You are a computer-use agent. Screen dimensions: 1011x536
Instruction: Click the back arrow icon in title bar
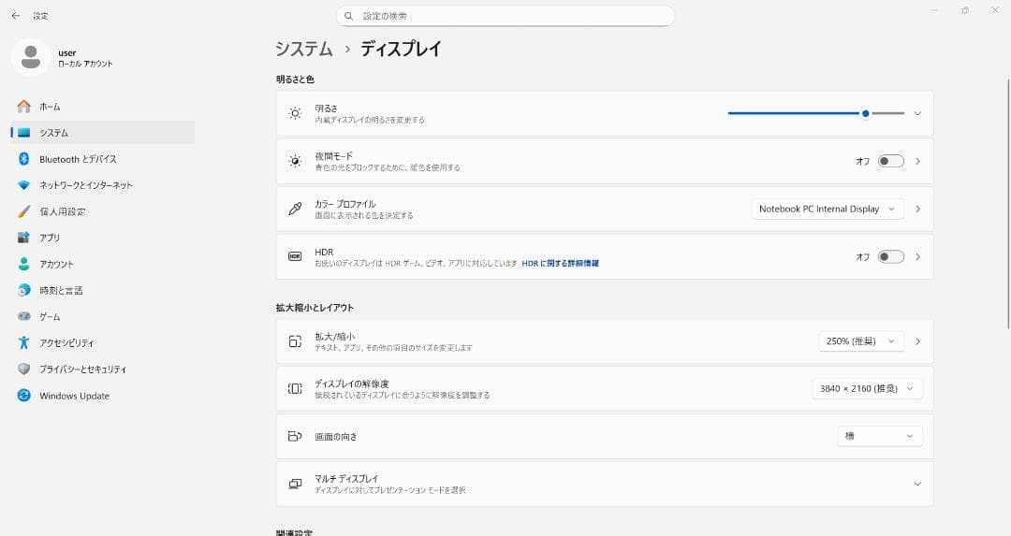coord(15,16)
